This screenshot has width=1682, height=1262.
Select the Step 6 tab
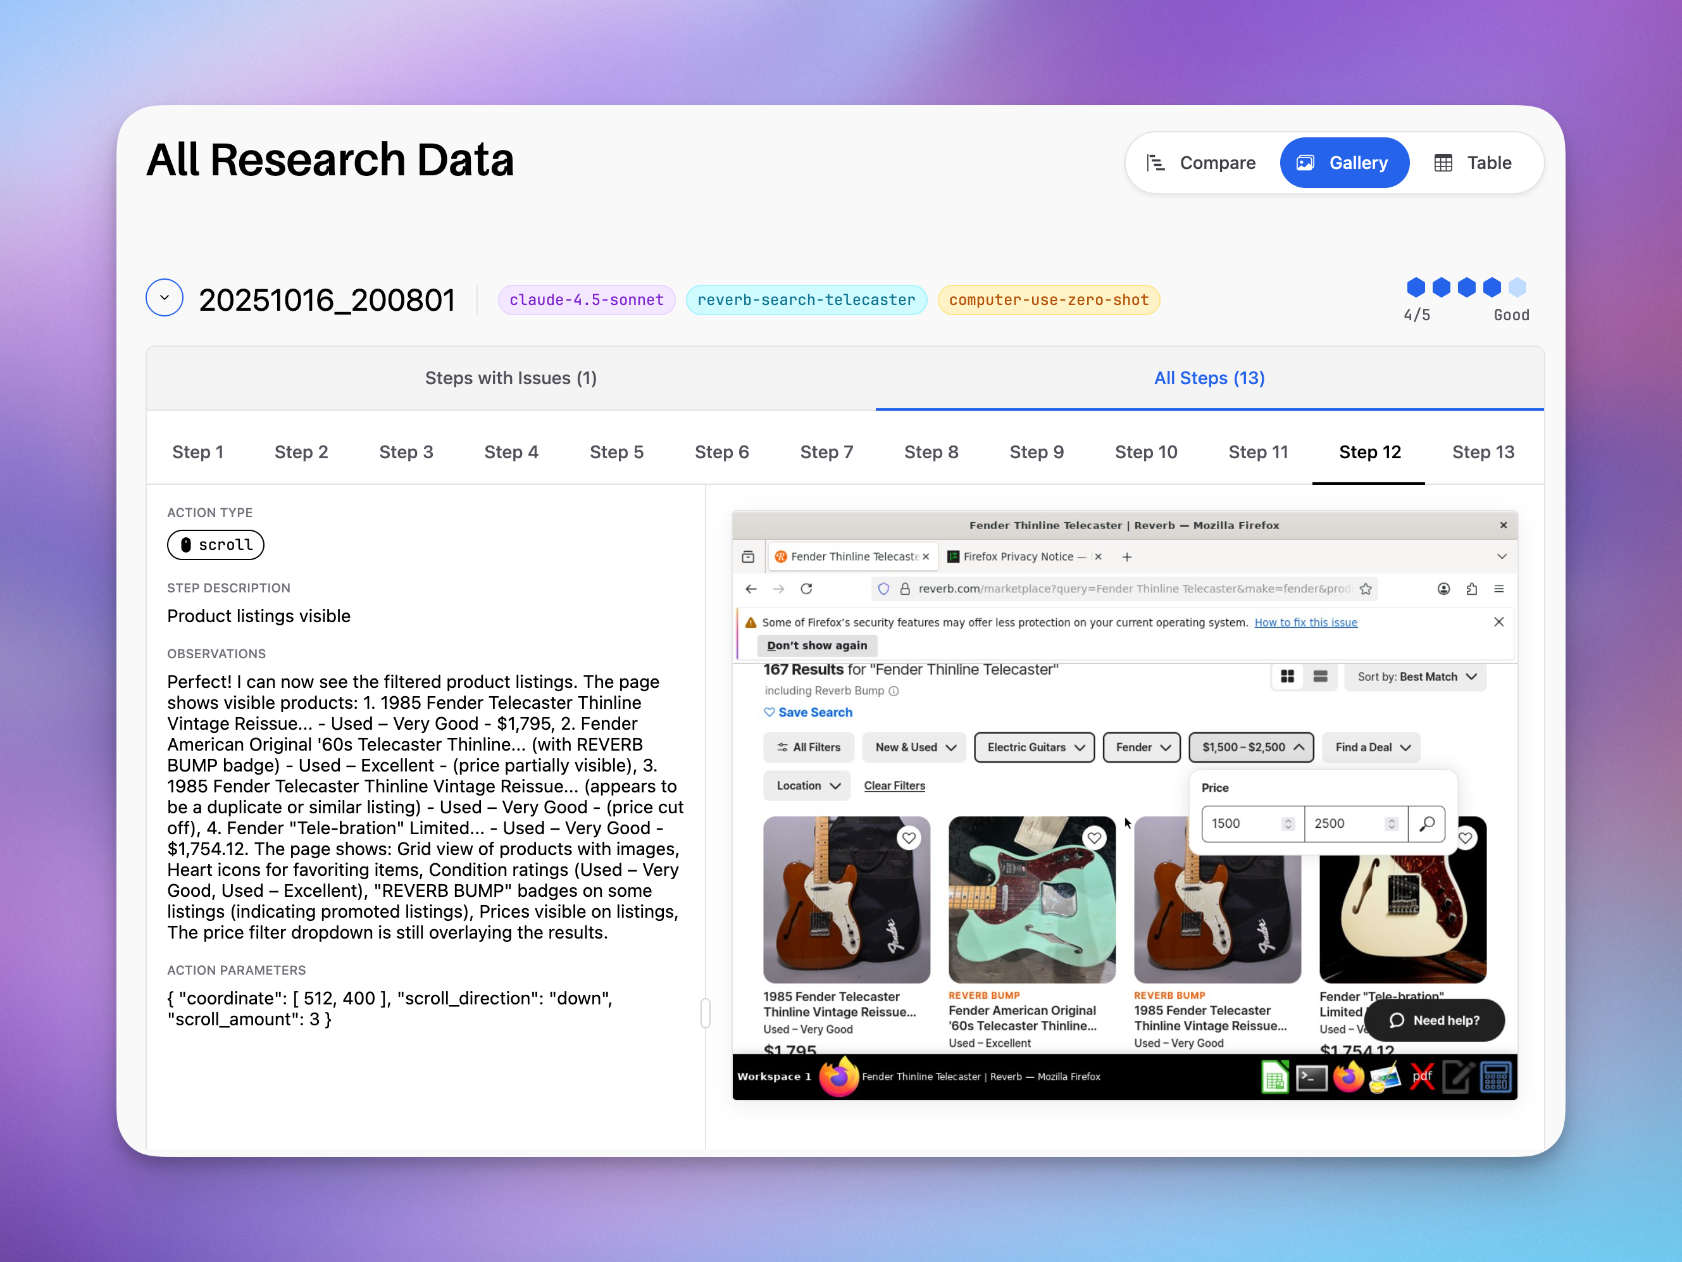(721, 452)
